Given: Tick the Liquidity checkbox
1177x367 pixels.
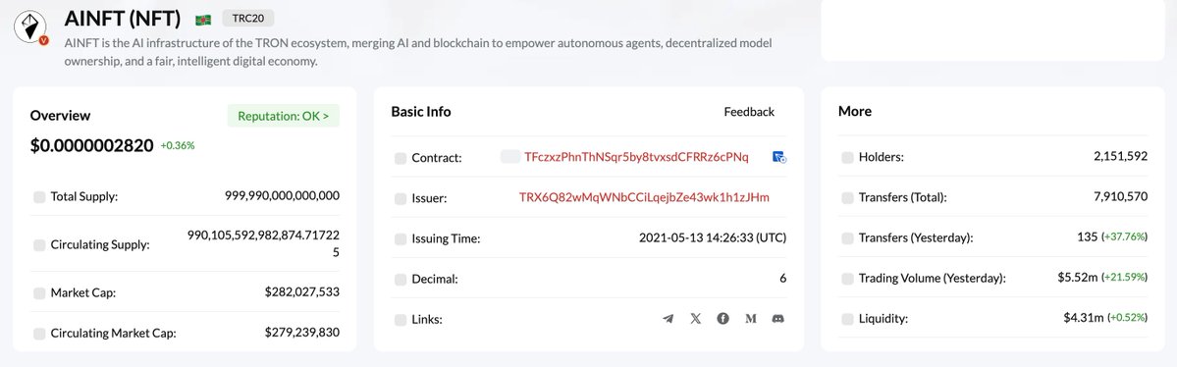Looking at the screenshot, I should coord(847,319).
